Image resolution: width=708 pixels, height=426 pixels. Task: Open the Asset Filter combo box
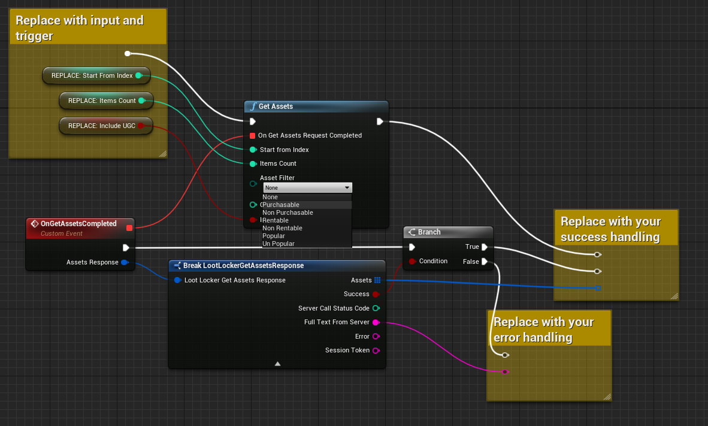[x=307, y=187]
